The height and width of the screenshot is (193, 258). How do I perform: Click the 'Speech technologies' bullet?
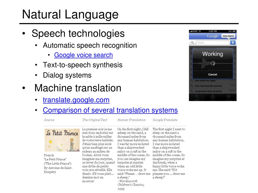(x=78, y=33)
